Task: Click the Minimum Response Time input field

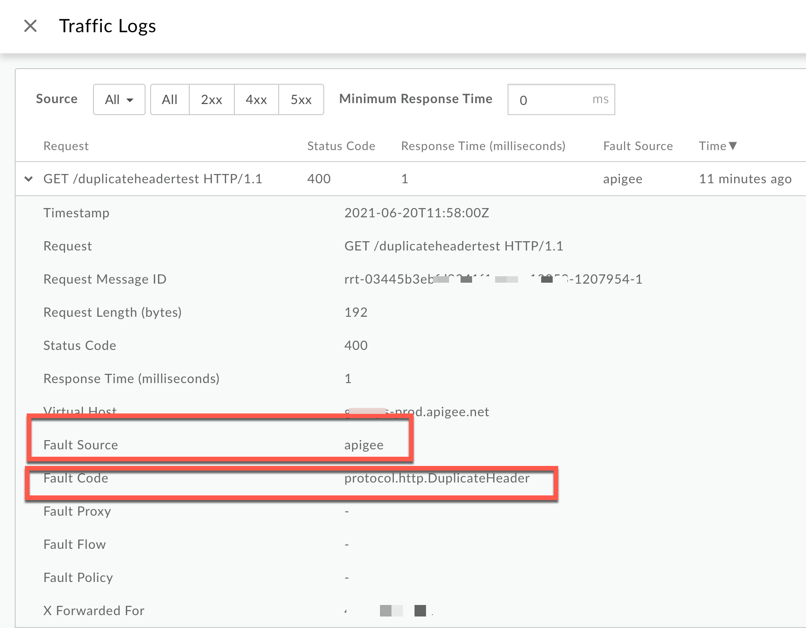Action: click(x=553, y=99)
